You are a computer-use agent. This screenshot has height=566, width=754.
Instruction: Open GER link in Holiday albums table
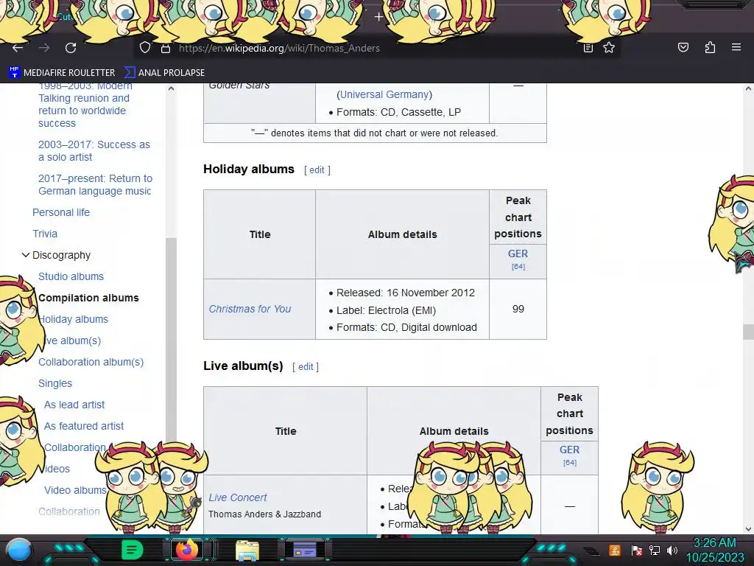click(518, 254)
